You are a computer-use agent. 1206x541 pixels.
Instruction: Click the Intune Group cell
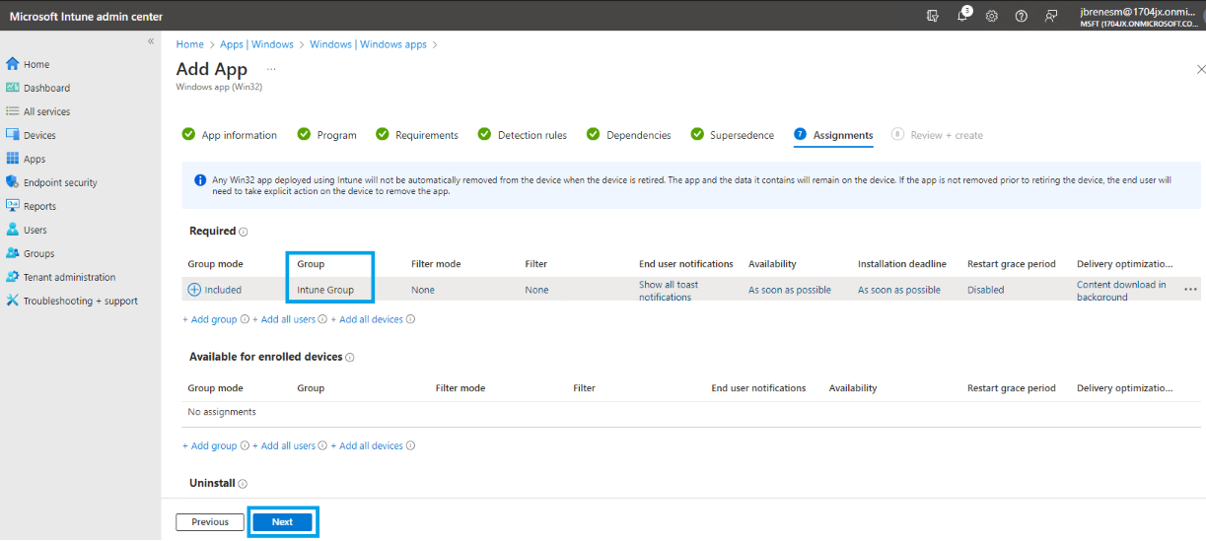(325, 290)
